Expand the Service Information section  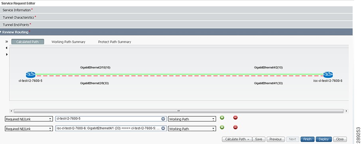[176, 10]
